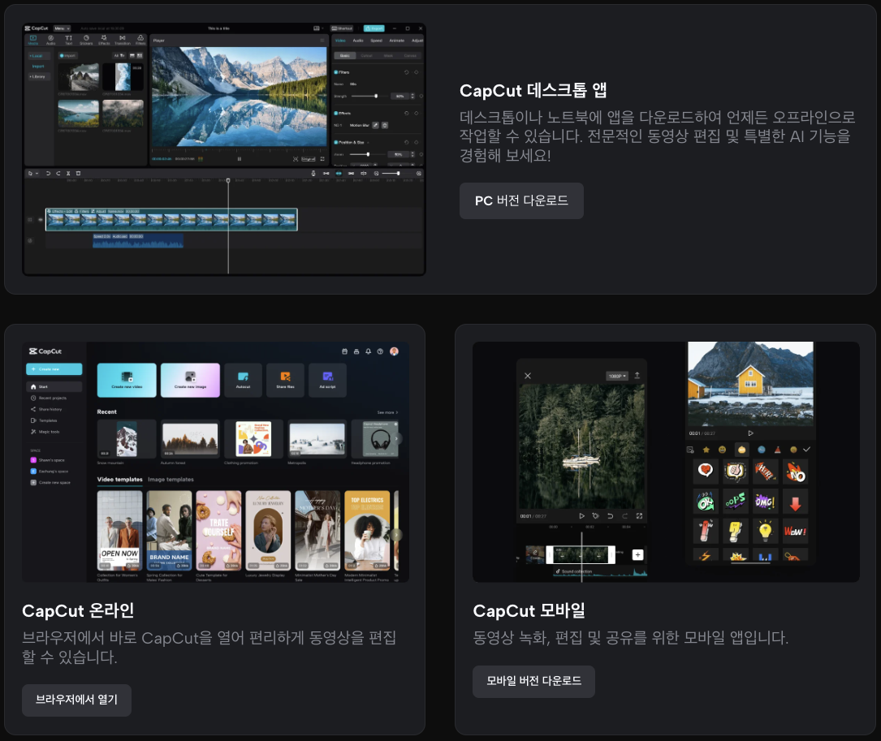Click the Create new button in CapCut online sidebar

tap(54, 369)
